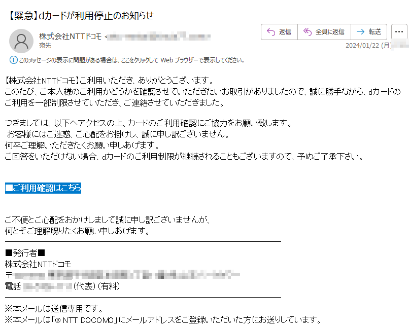The image size is (409, 327).
Task: Click the sender avatar icon
Action: pyautogui.click(x=21, y=41)
